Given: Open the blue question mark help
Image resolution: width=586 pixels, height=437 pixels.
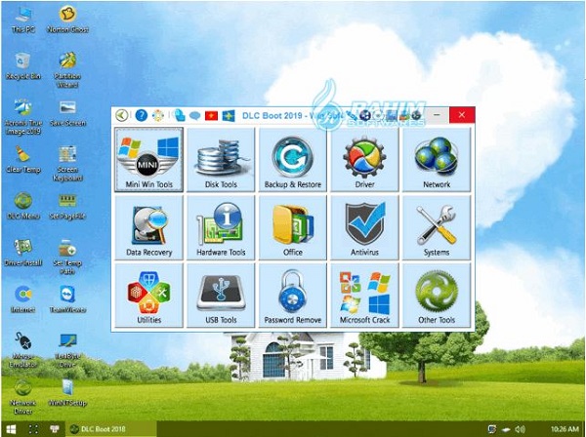Looking at the screenshot, I should [x=141, y=115].
